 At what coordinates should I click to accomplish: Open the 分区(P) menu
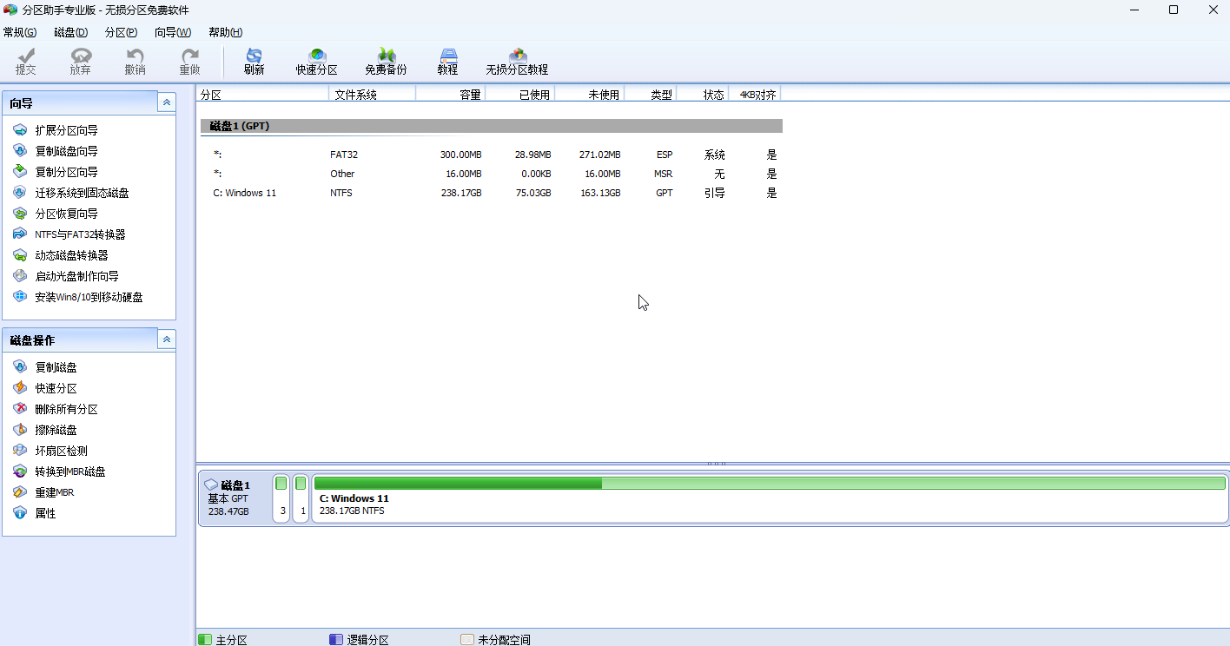121,32
